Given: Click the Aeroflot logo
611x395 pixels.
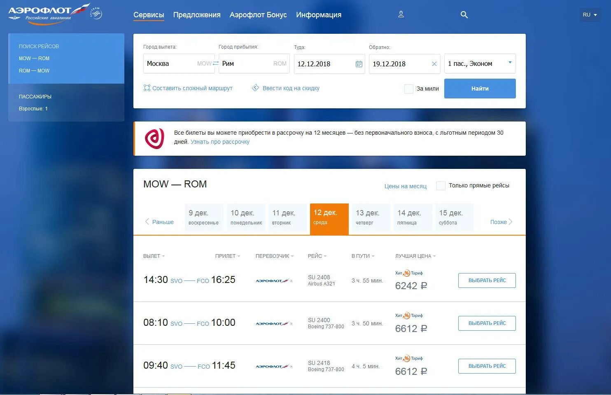Looking at the screenshot, I should click(x=49, y=14).
